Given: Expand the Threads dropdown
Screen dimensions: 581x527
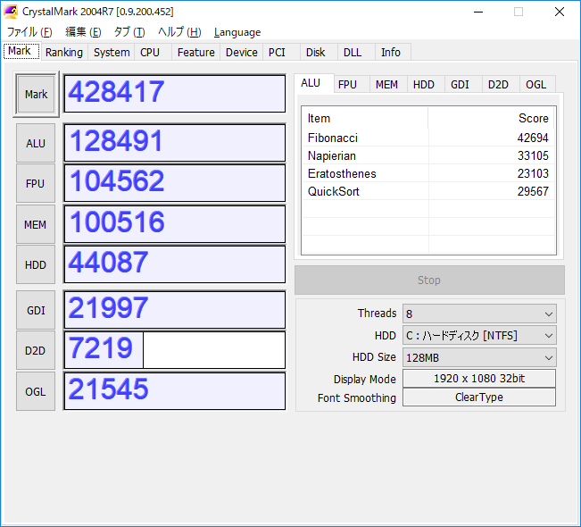Looking at the screenshot, I should pos(479,314).
